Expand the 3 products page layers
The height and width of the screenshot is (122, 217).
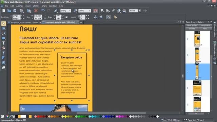click(x=188, y=39)
